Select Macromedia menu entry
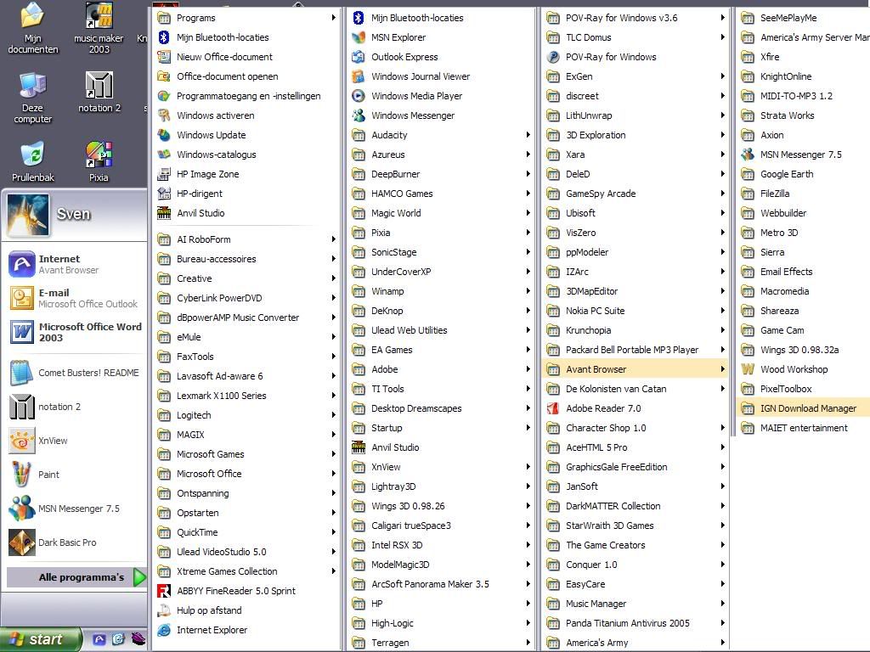 [x=804, y=291]
